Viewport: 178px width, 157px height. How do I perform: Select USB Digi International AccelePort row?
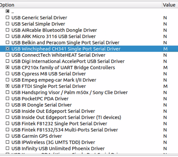[68, 61]
